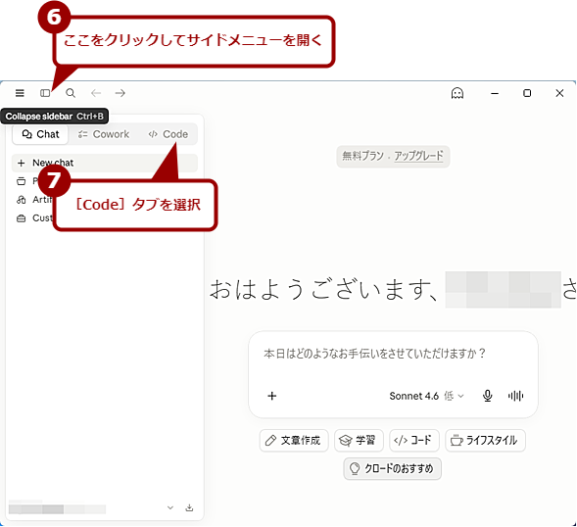This screenshot has width=577, height=527.
Task: Collapse the sidebar with the panel icon
Action: (45, 93)
